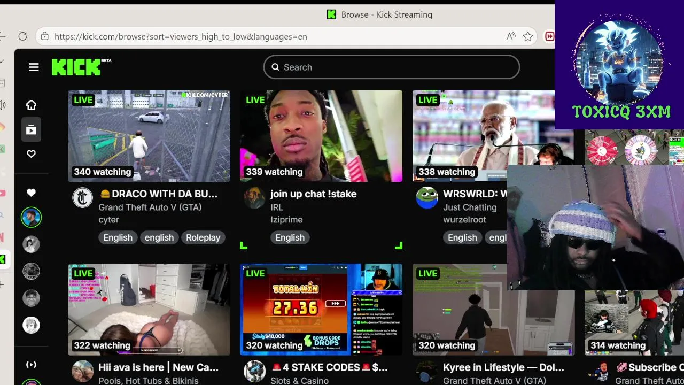Click the live broadcast signal icon in sidebar
This screenshot has width=684, height=385.
click(x=31, y=365)
